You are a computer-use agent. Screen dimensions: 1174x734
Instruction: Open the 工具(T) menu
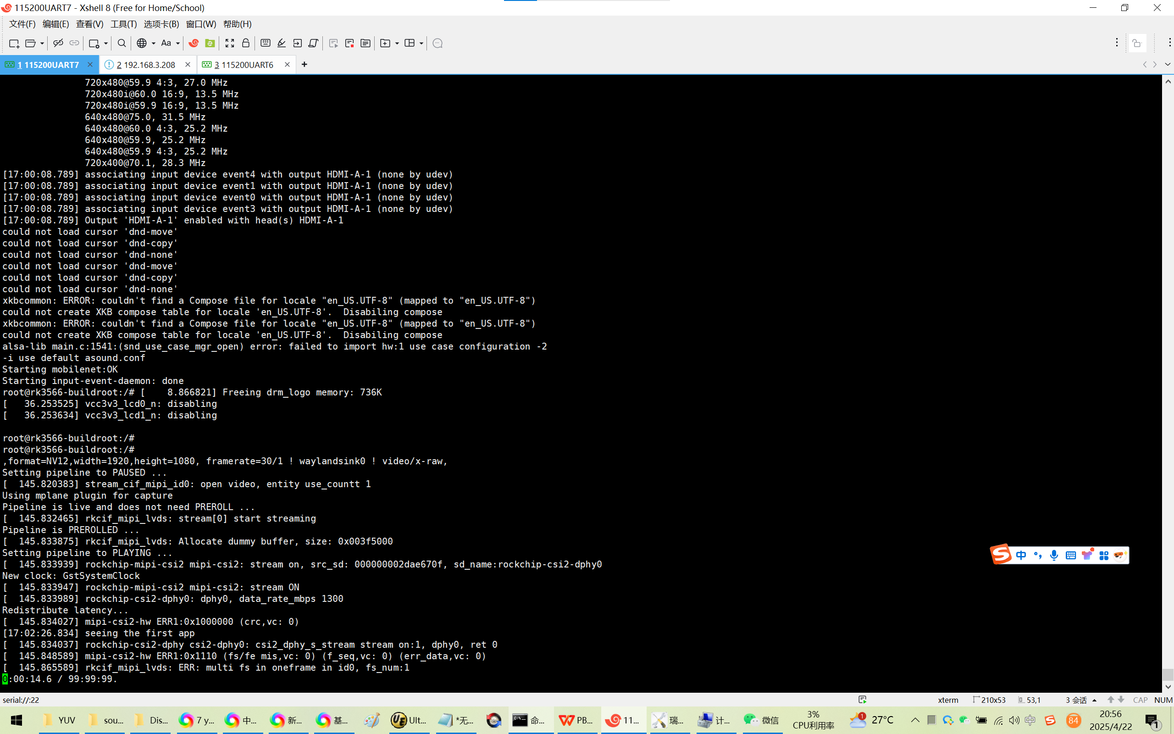[123, 24]
